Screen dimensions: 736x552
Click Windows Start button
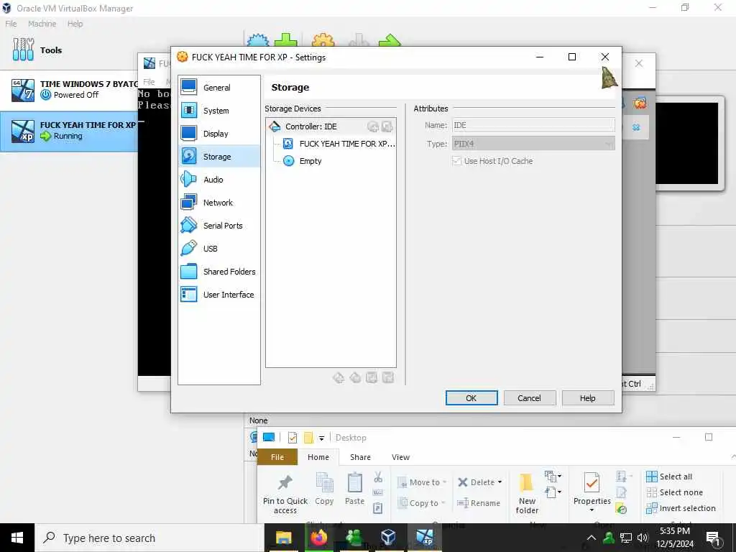pyautogui.click(x=17, y=538)
